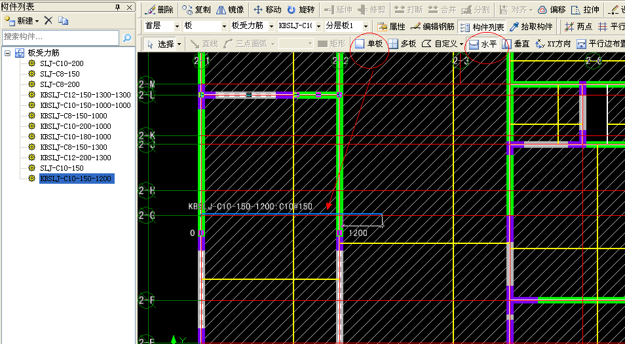Pin the 构件列表 panel
The image size is (625, 344).
point(117,7)
